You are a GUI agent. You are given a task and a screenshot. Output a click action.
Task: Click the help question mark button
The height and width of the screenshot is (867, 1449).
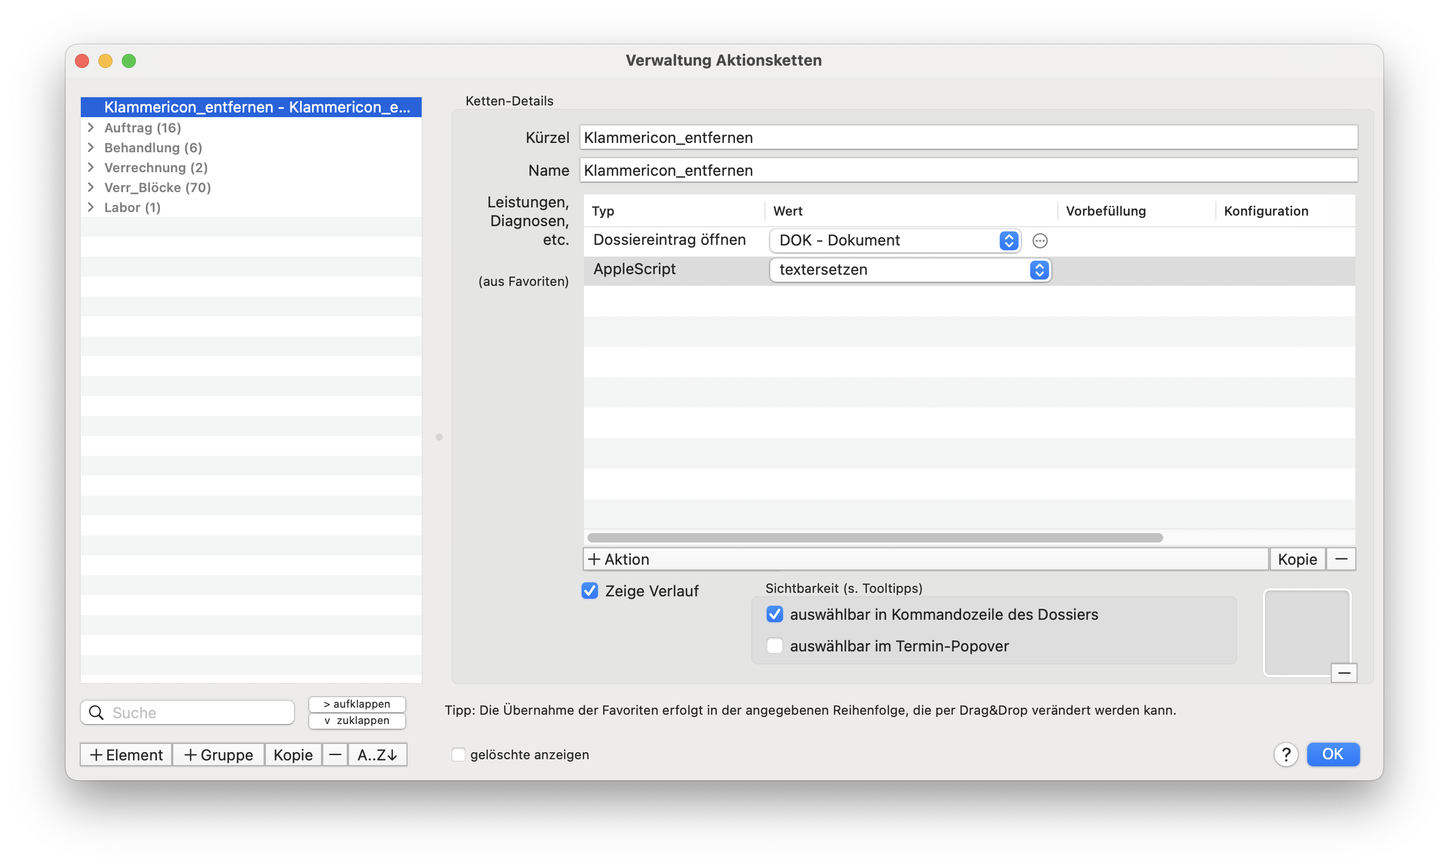coord(1286,755)
